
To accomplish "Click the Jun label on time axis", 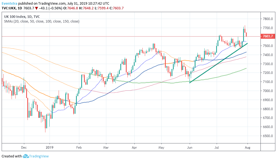I will coord(190,148).
